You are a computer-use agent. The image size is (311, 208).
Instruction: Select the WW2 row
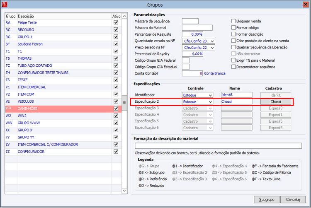click(x=63, y=116)
